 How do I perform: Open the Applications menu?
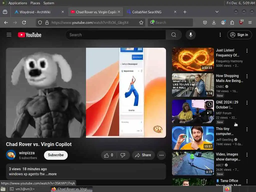pyautogui.click(x=18, y=3)
